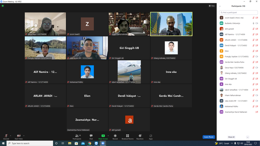Select Inne eka in participant list
Viewport: 260px width, 146px height.
point(238,84)
